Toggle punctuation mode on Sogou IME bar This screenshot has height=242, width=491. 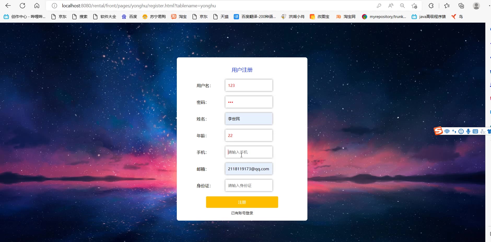(x=454, y=131)
